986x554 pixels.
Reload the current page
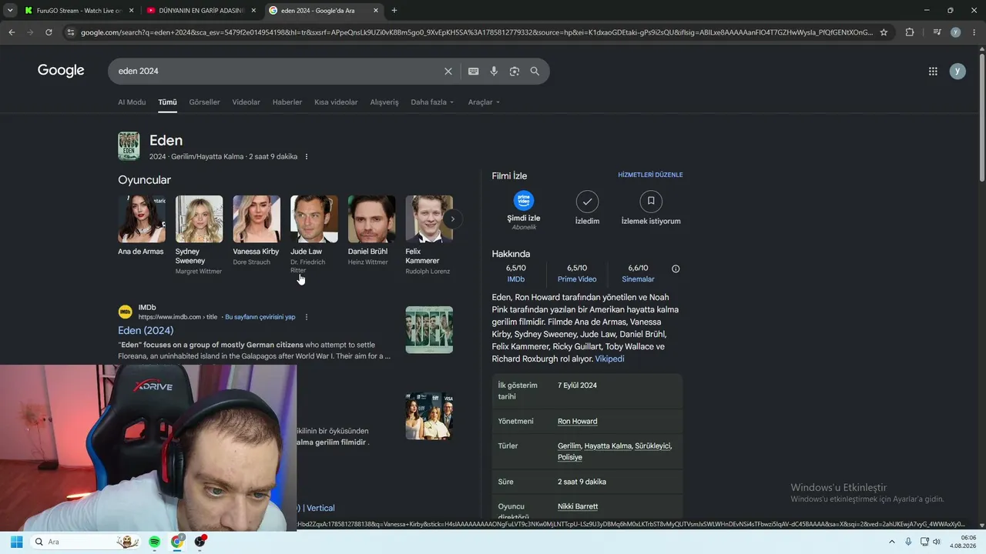(49, 32)
